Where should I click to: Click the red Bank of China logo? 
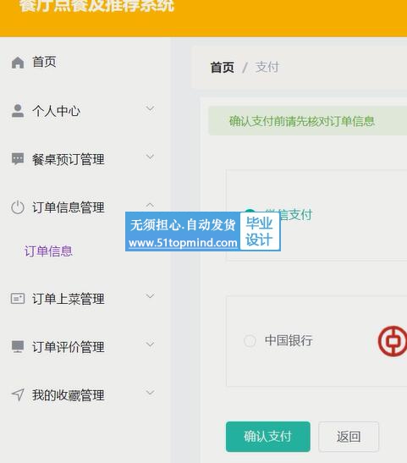tap(393, 341)
